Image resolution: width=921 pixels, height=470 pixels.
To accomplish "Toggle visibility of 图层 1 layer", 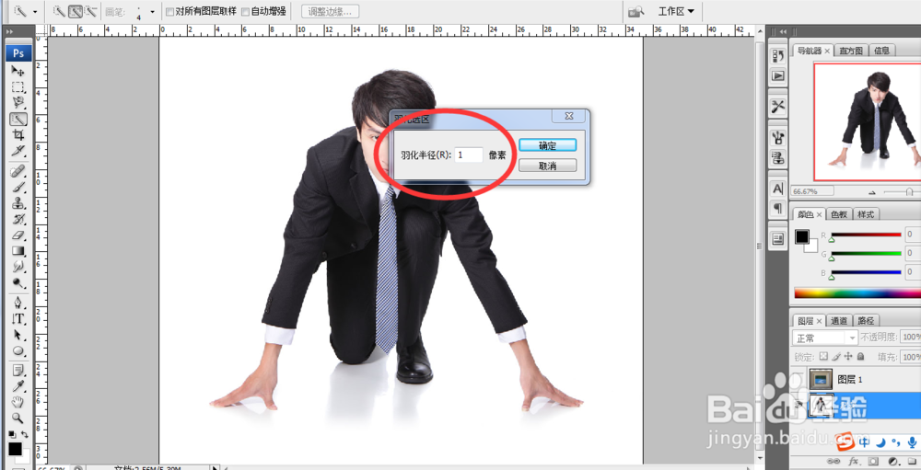I will click(x=798, y=379).
